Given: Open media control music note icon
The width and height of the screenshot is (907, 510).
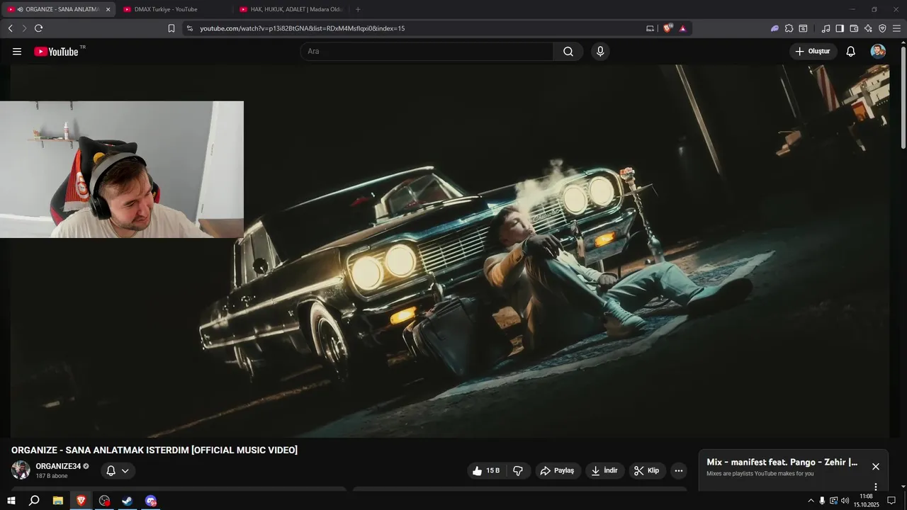Looking at the screenshot, I should click(x=826, y=28).
